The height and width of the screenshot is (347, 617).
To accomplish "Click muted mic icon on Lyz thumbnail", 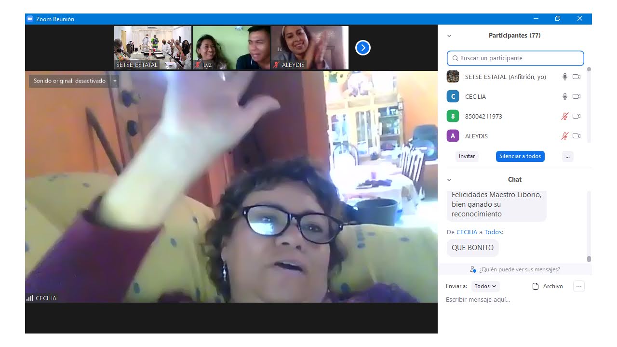I will pyautogui.click(x=198, y=65).
